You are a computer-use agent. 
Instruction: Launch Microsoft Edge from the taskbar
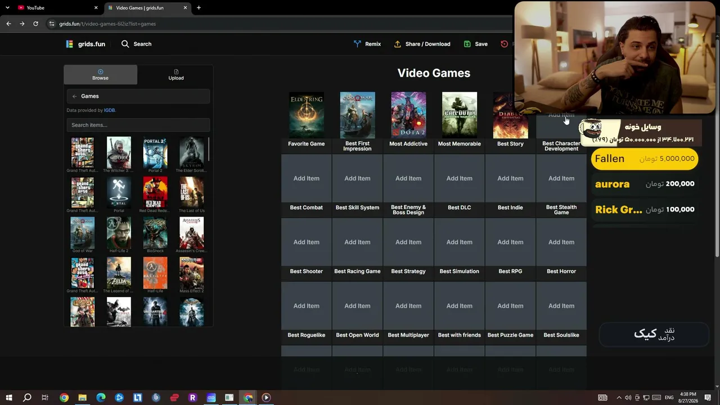pyautogui.click(x=101, y=398)
